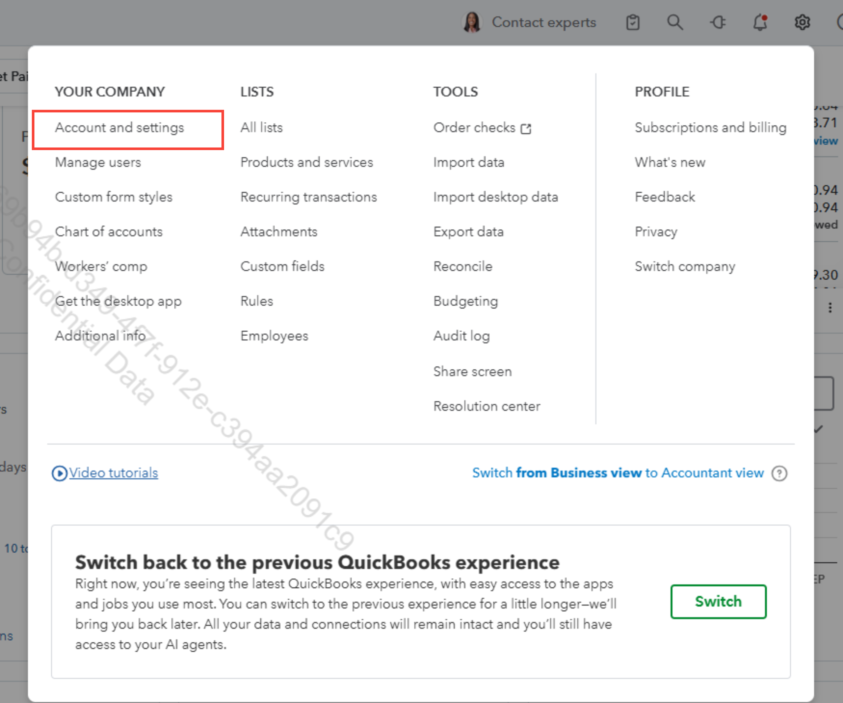843x703 pixels.
Task: Open the tasks clipboard icon
Action: (633, 22)
